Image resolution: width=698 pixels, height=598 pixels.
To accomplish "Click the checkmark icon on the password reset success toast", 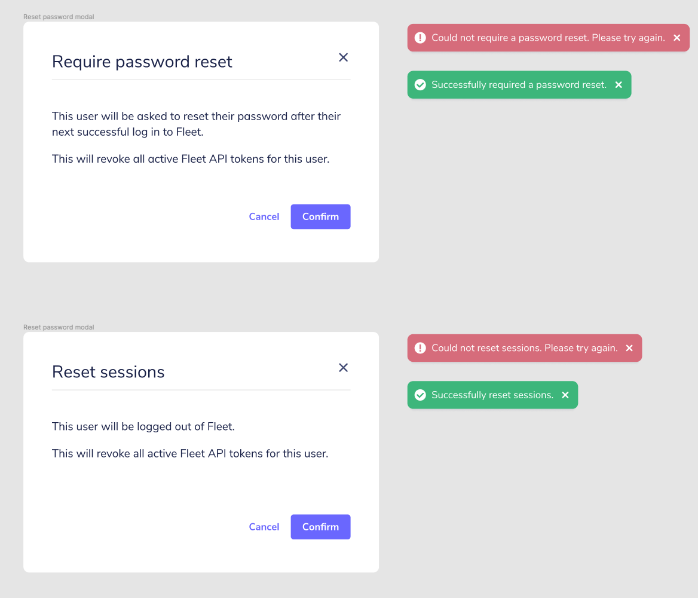I will (420, 84).
